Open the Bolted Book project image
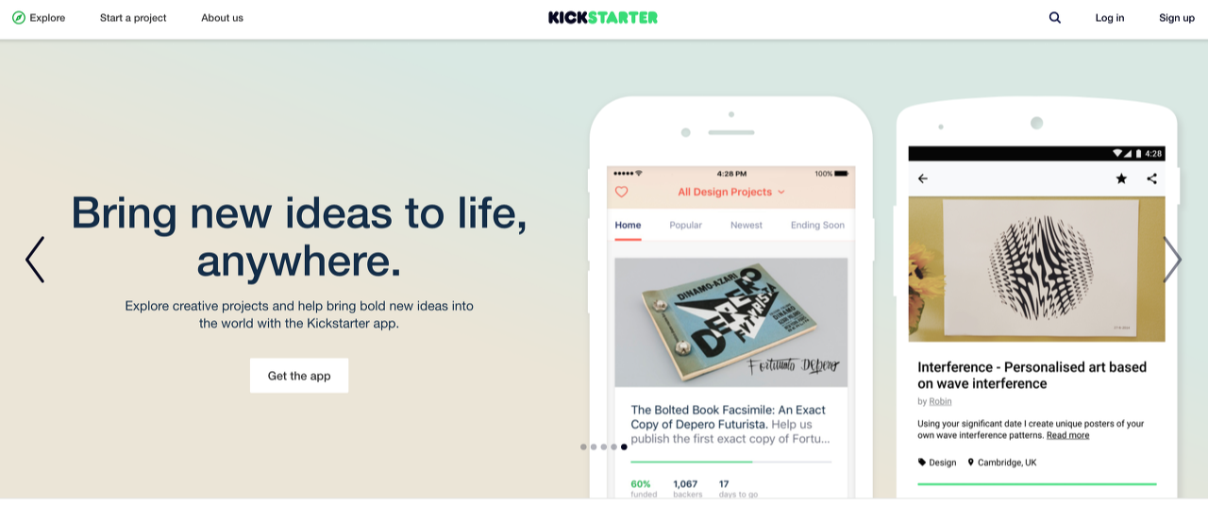Image resolution: width=1208 pixels, height=506 pixels. pyautogui.click(x=731, y=322)
